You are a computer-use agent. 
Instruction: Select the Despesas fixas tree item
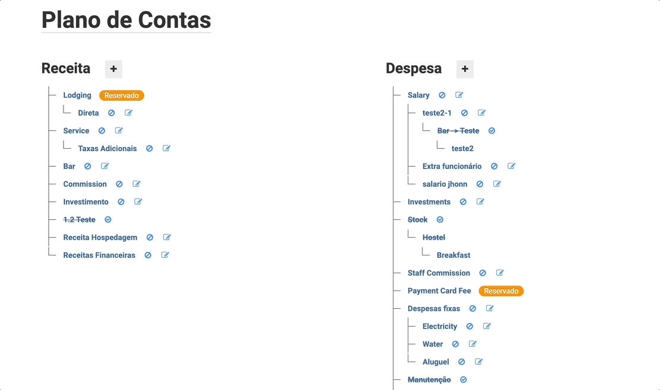(x=433, y=308)
